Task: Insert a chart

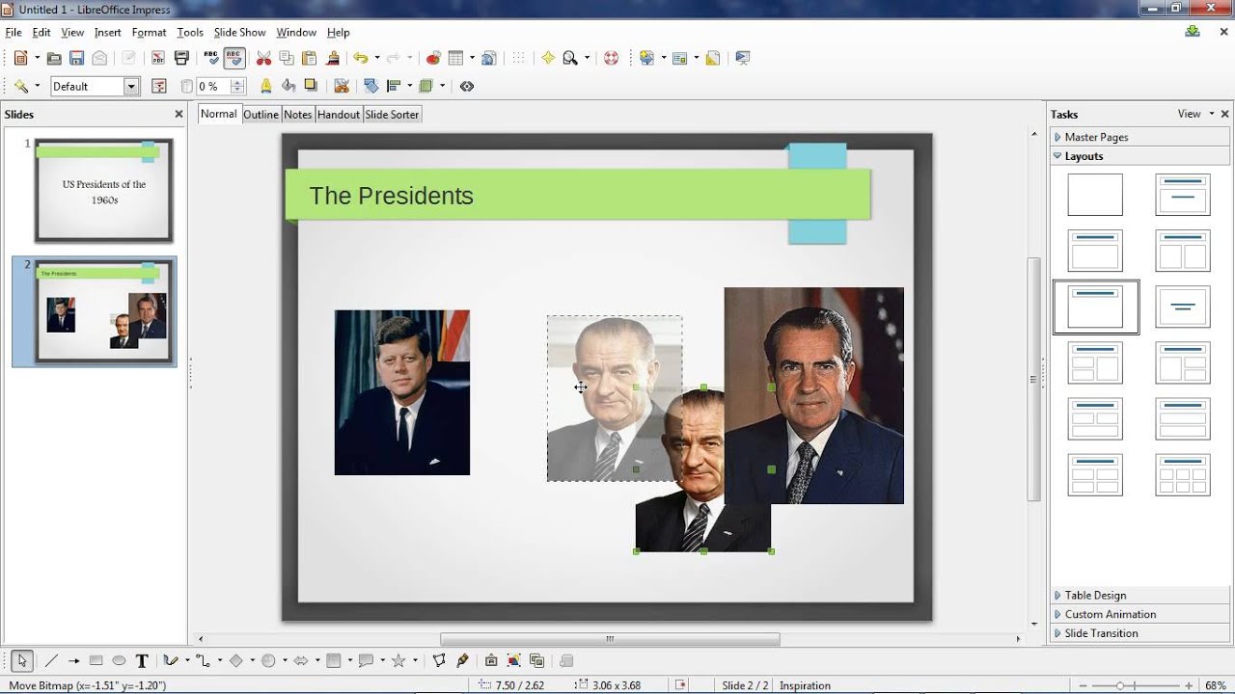Action: (x=433, y=58)
